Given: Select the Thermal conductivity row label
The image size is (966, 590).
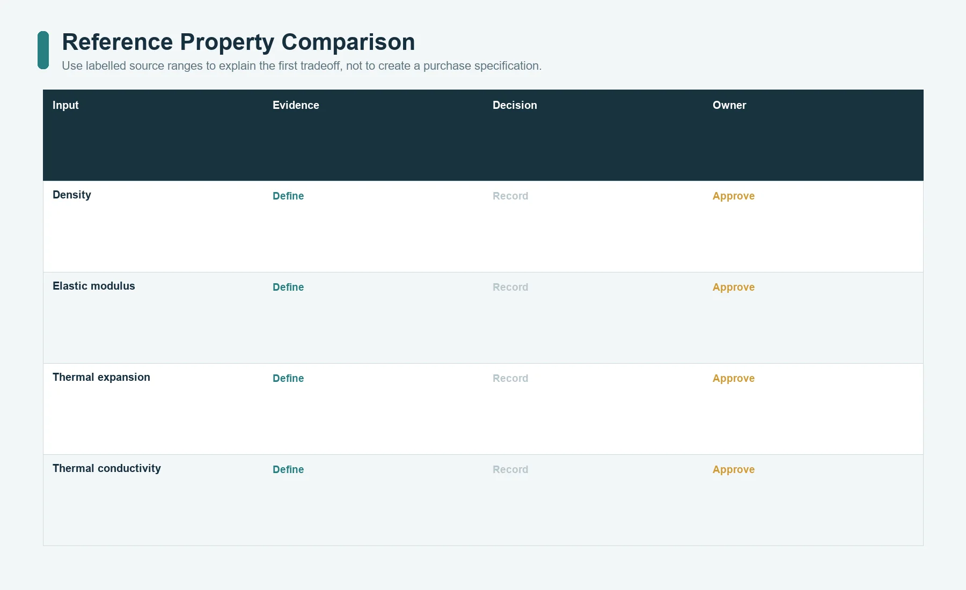Looking at the screenshot, I should coord(107,468).
